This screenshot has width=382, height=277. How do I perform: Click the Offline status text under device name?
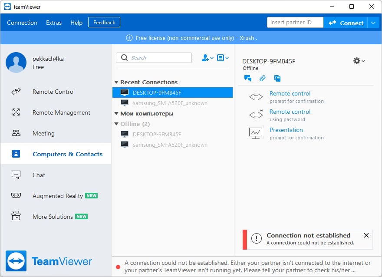tap(250, 68)
